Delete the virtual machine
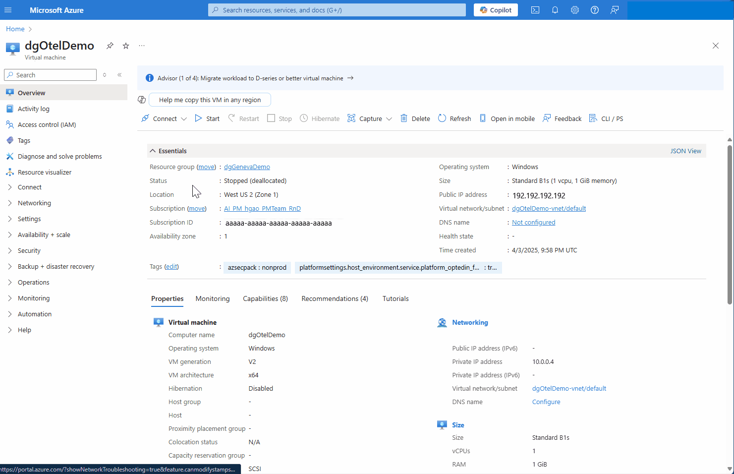Viewport: 734px width, 474px height. [415, 118]
